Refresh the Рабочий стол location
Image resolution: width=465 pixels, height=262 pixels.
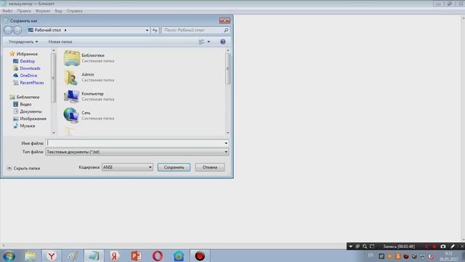click(155, 31)
